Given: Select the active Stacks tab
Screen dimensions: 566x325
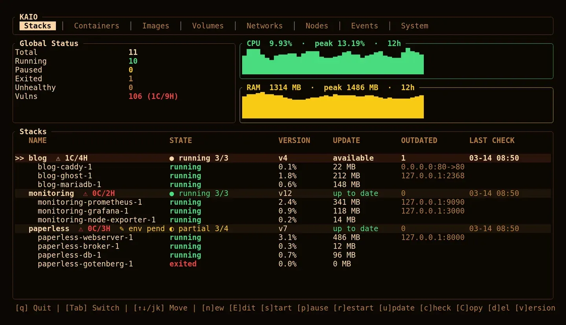Looking at the screenshot, I should [38, 26].
